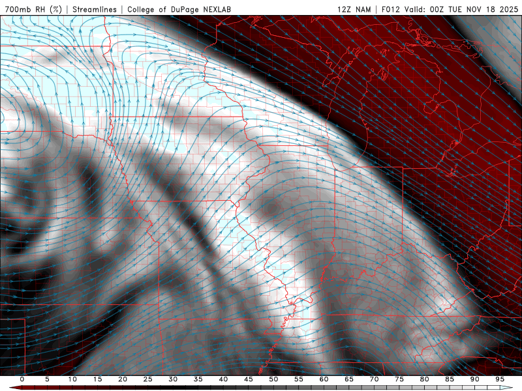Click the 0 value on color scale

(x=22, y=379)
